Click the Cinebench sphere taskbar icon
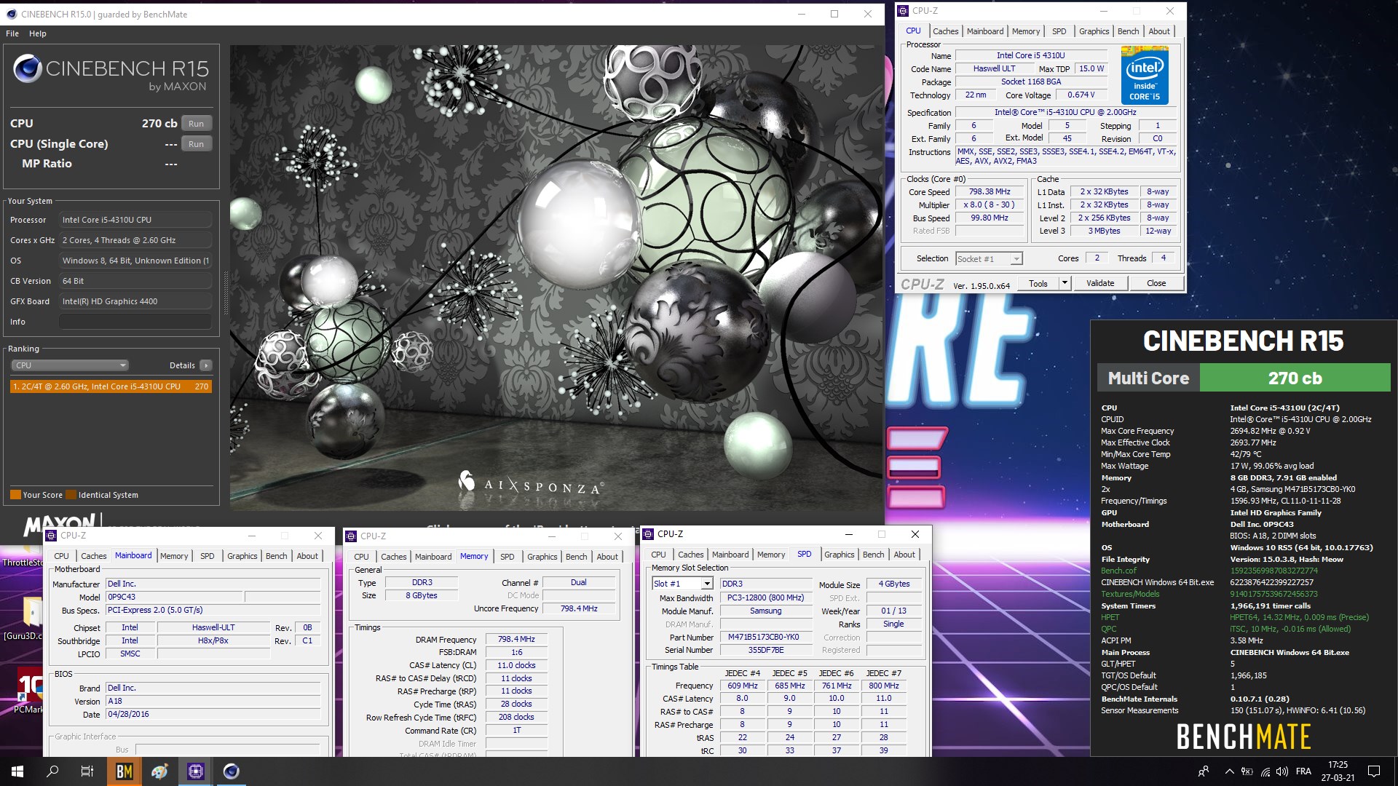This screenshot has height=786, width=1398. click(232, 771)
